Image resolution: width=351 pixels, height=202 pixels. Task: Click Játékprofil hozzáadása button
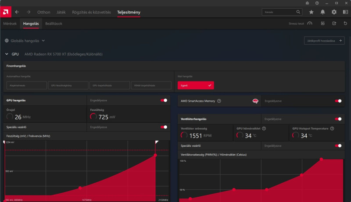(x=324, y=41)
